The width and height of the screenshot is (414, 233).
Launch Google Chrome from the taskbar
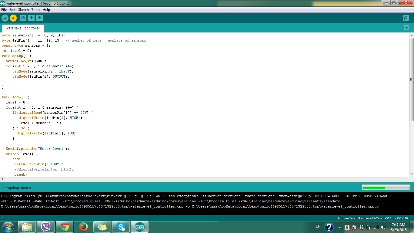(x=64, y=227)
